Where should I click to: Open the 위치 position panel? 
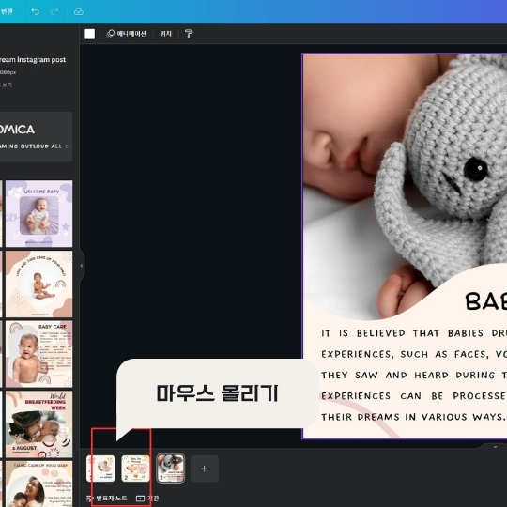(165, 34)
